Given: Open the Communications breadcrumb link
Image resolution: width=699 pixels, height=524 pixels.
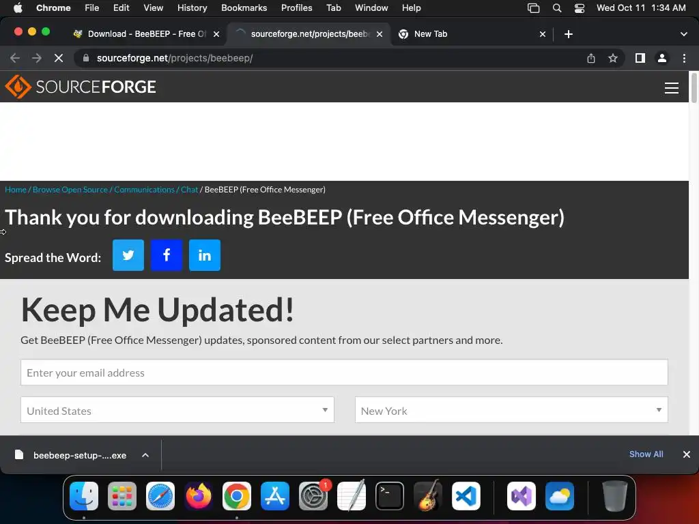Looking at the screenshot, I should point(144,190).
